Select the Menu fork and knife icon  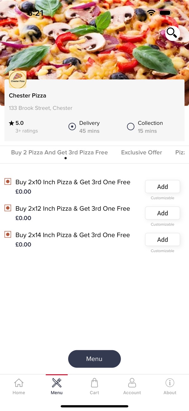pos(57,383)
